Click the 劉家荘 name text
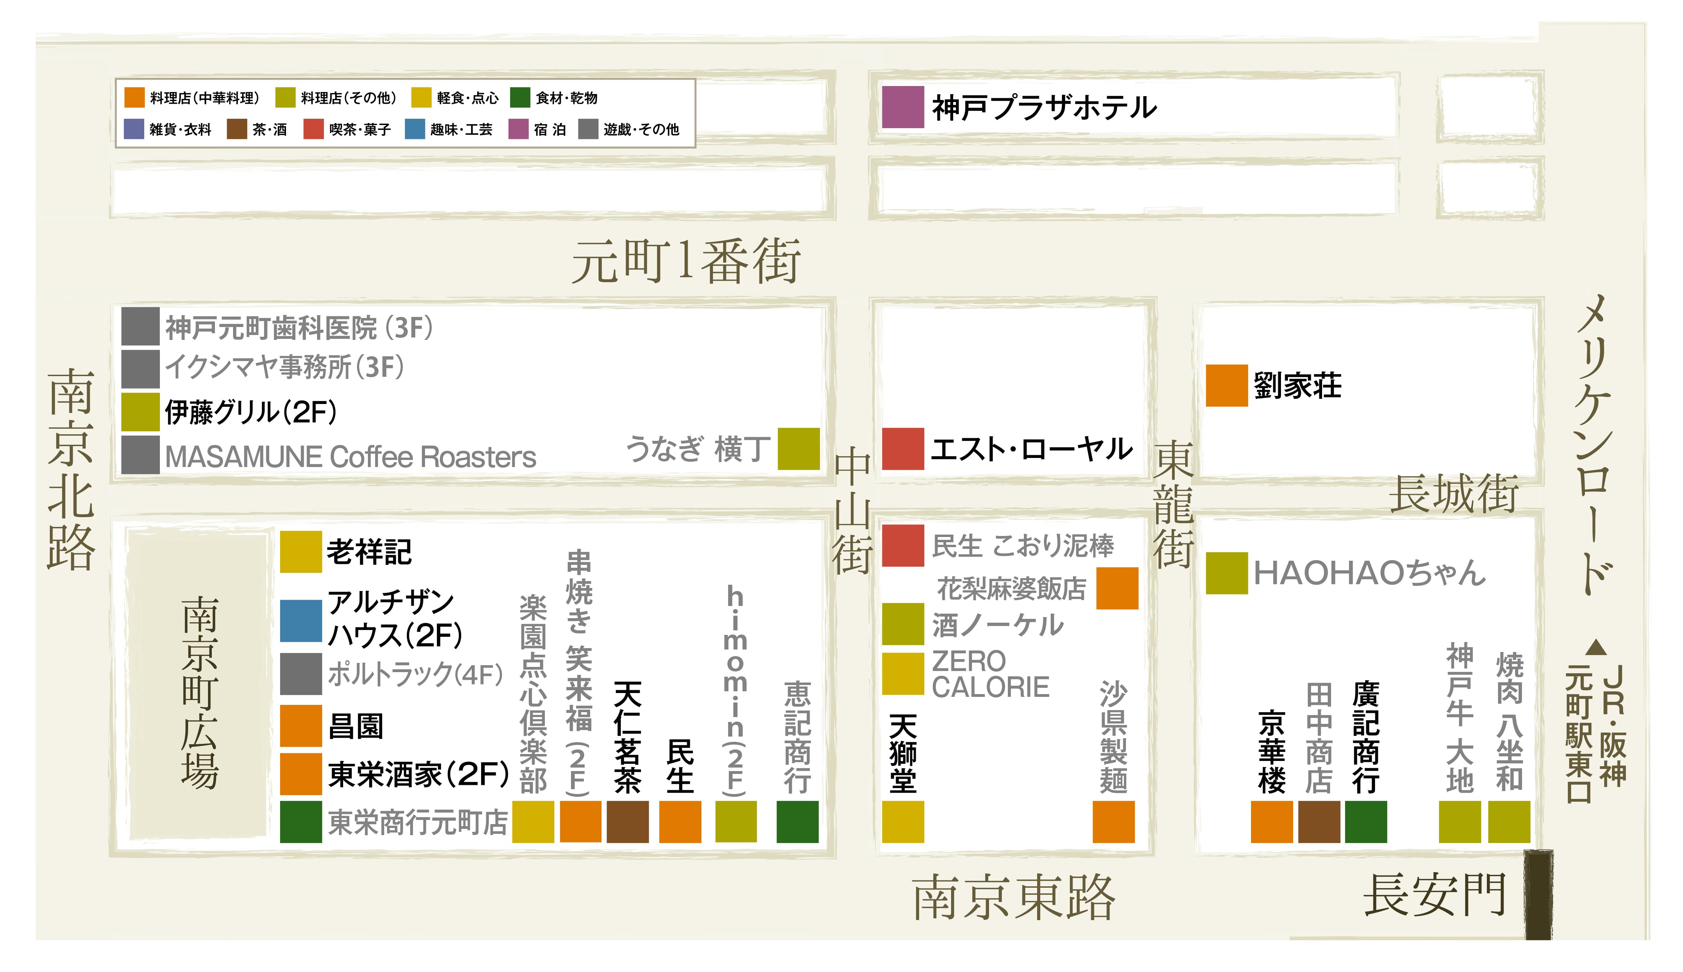 [1297, 386]
